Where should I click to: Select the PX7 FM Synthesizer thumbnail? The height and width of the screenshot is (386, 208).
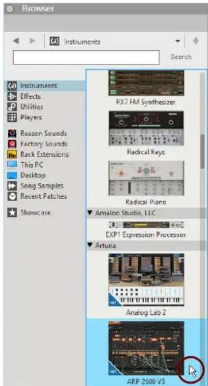pyautogui.click(x=146, y=83)
